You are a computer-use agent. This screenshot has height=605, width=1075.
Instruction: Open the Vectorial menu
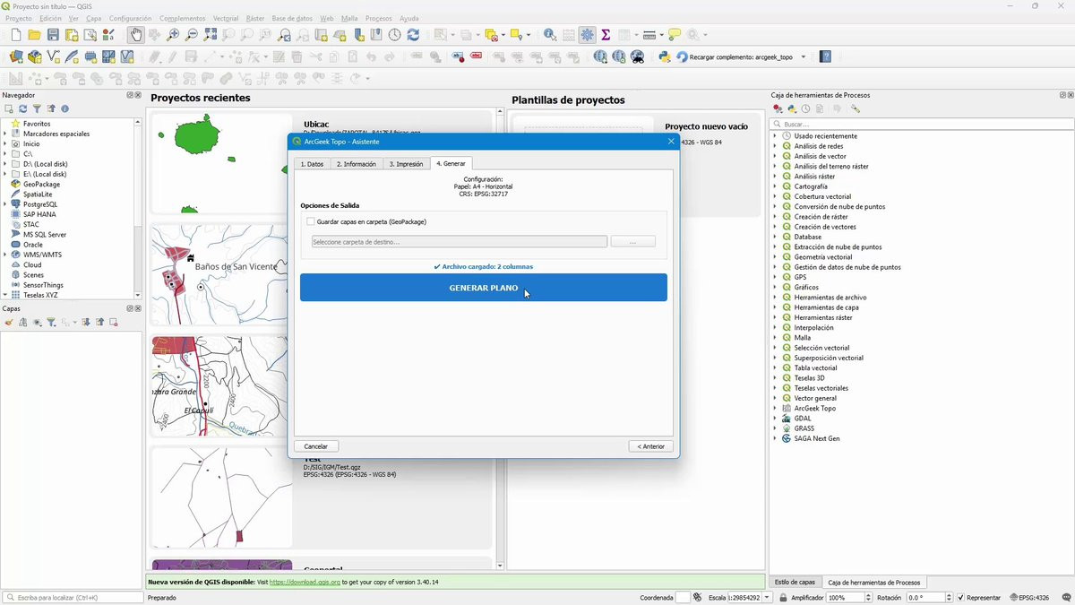pos(226,18)
